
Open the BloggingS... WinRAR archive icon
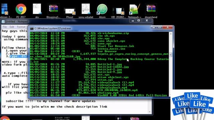tap(53, 11)
